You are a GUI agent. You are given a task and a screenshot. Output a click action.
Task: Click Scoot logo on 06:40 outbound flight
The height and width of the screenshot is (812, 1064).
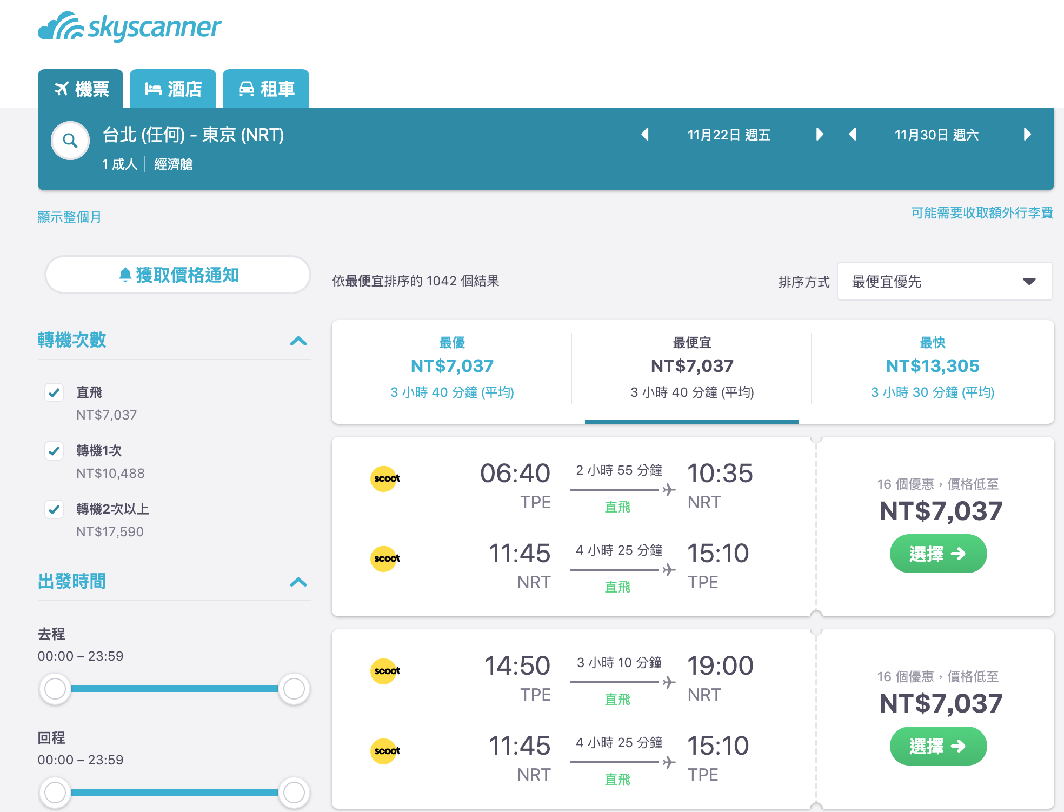click(x=385, y=478)
